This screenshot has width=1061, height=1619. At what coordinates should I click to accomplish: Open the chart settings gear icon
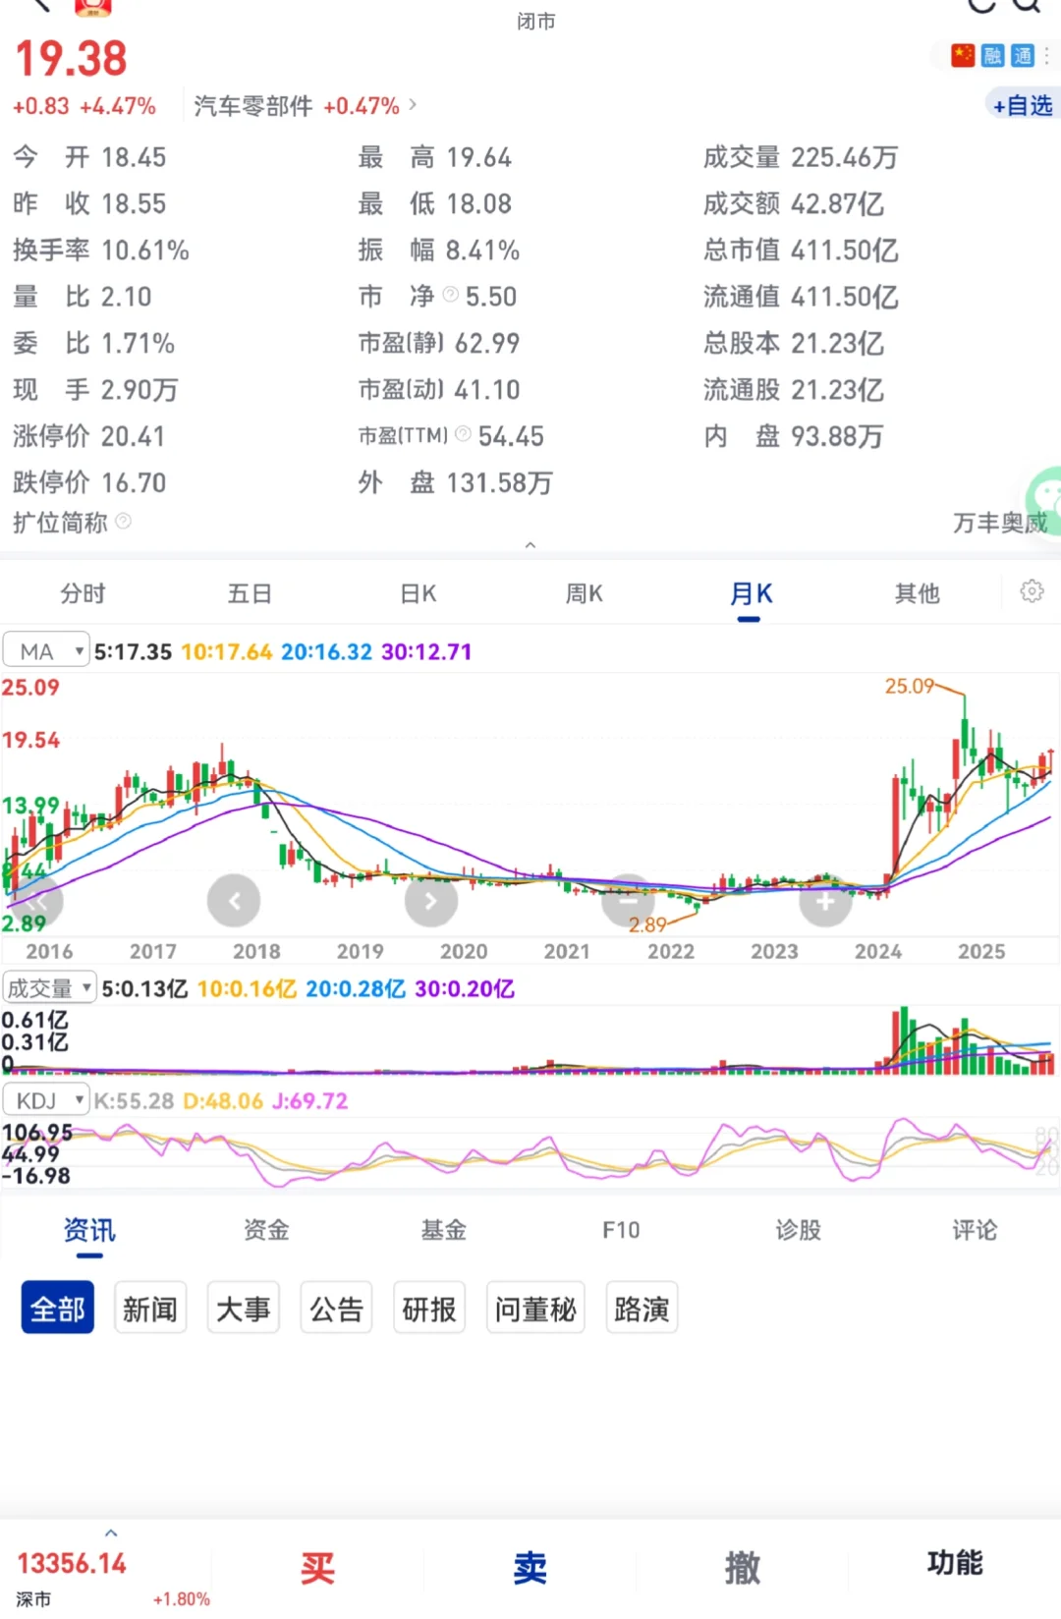click(1032, 591)
